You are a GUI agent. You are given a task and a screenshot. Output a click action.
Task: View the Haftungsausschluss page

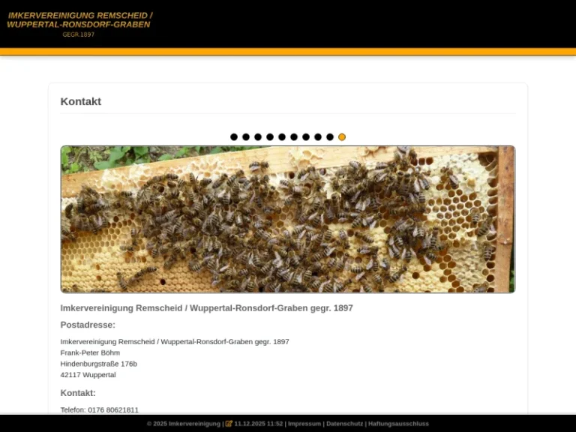[x=398, y=424]
